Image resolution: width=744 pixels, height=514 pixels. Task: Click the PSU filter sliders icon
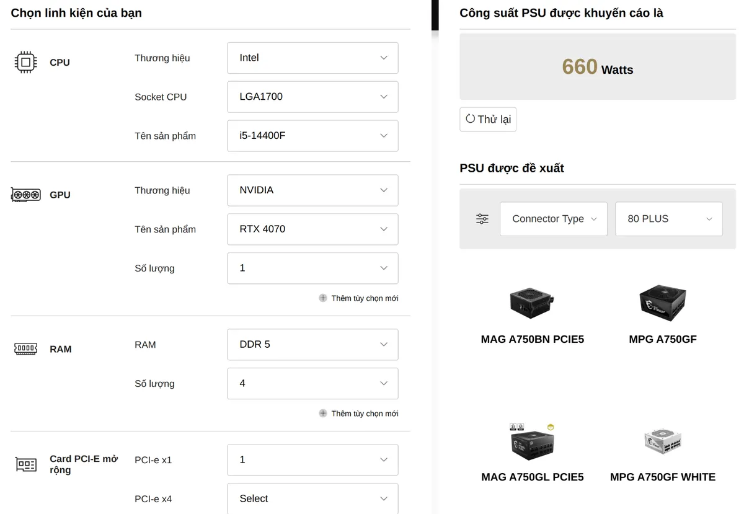(x=482, y=219)
